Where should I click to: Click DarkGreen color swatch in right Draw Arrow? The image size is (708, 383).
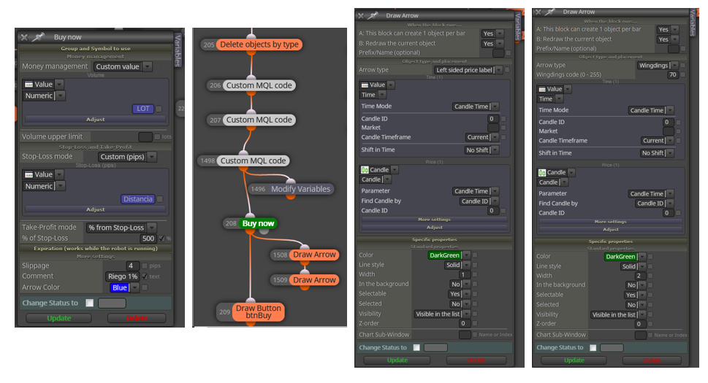pyautogui.click(x=620, y=256)
